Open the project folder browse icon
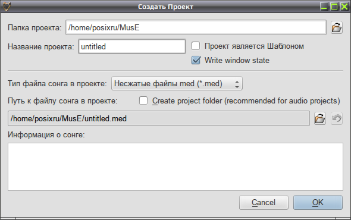351x220 pixels. (337, 28)
